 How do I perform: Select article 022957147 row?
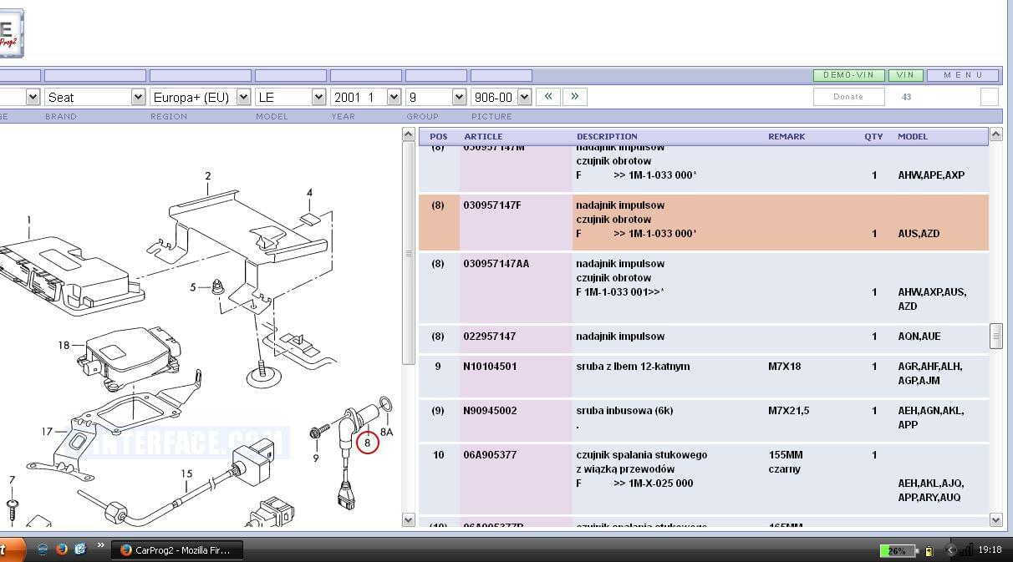tap(703, 339)
